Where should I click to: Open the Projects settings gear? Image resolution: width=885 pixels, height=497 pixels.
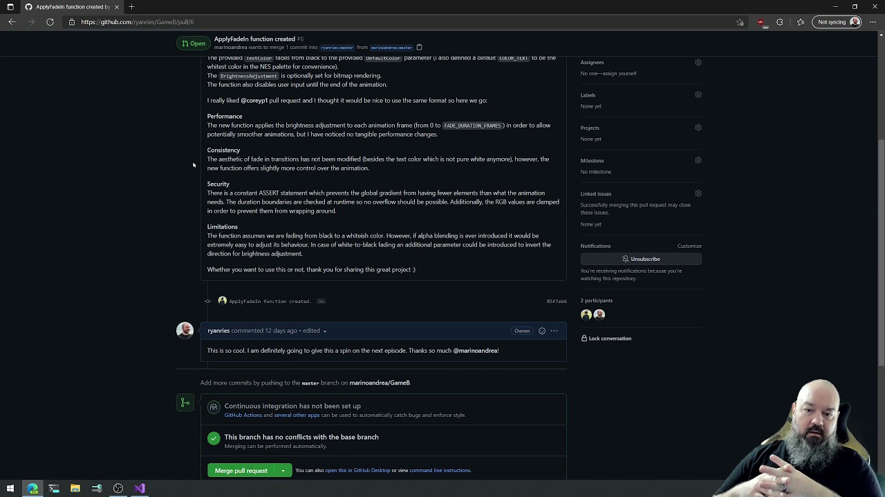(x=698, y=128)
